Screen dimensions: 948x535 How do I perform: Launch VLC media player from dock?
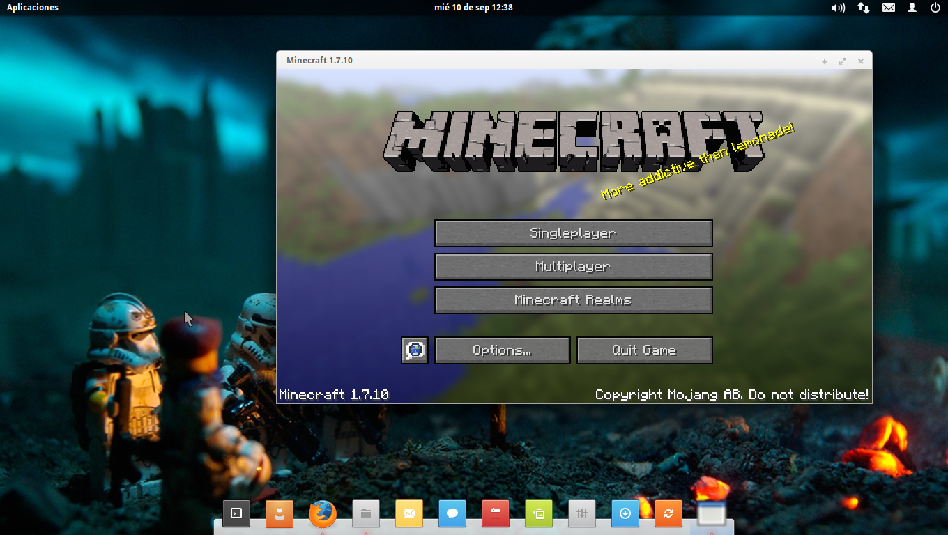point(280,514)
